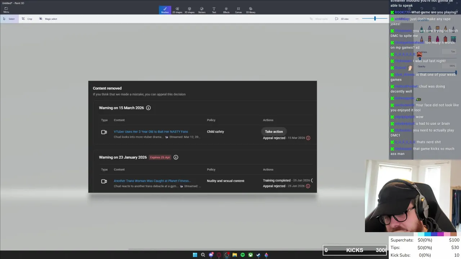The image size is (461, 259).
Task: Click chat message 'What game are you playing?'
Action: (435, 12)
